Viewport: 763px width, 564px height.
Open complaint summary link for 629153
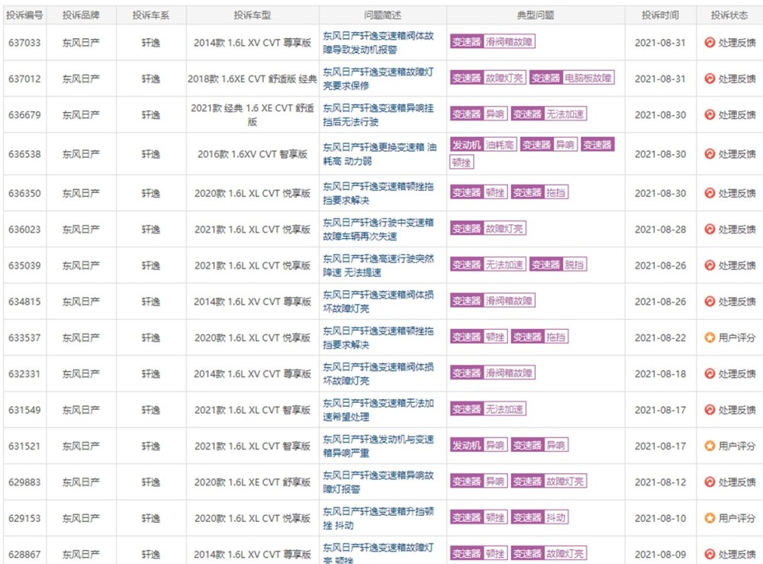pyautogui.click(x=378, y=517)
